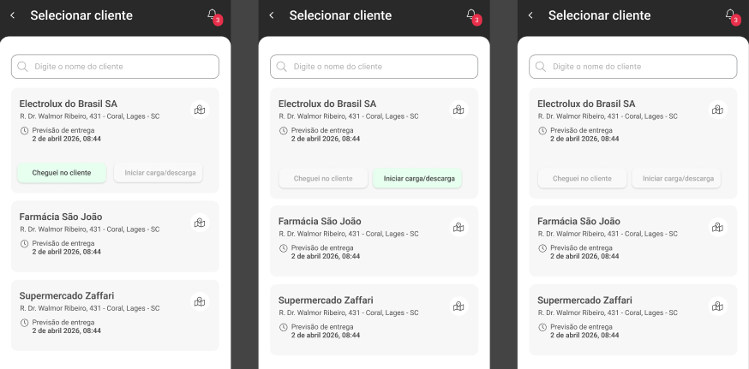Select Supermercado Zaffari card, middle screen
The width and height of the screenshot is (749, 369).
374,320
